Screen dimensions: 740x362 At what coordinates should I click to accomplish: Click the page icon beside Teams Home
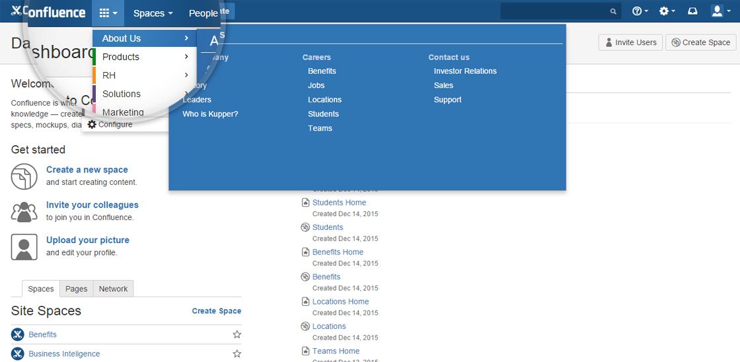pyautogui.click(x=305, y=351)
